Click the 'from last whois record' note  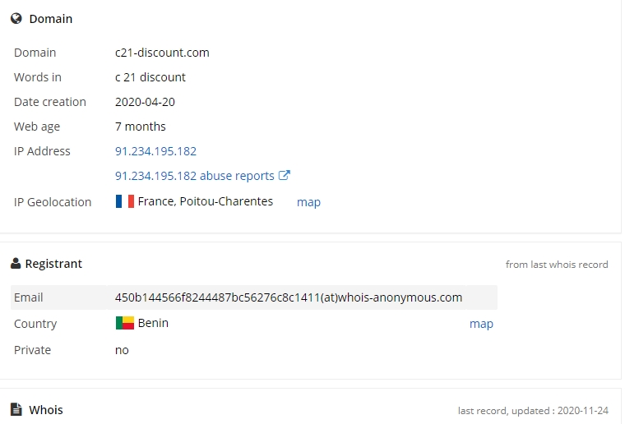(557, 265)
